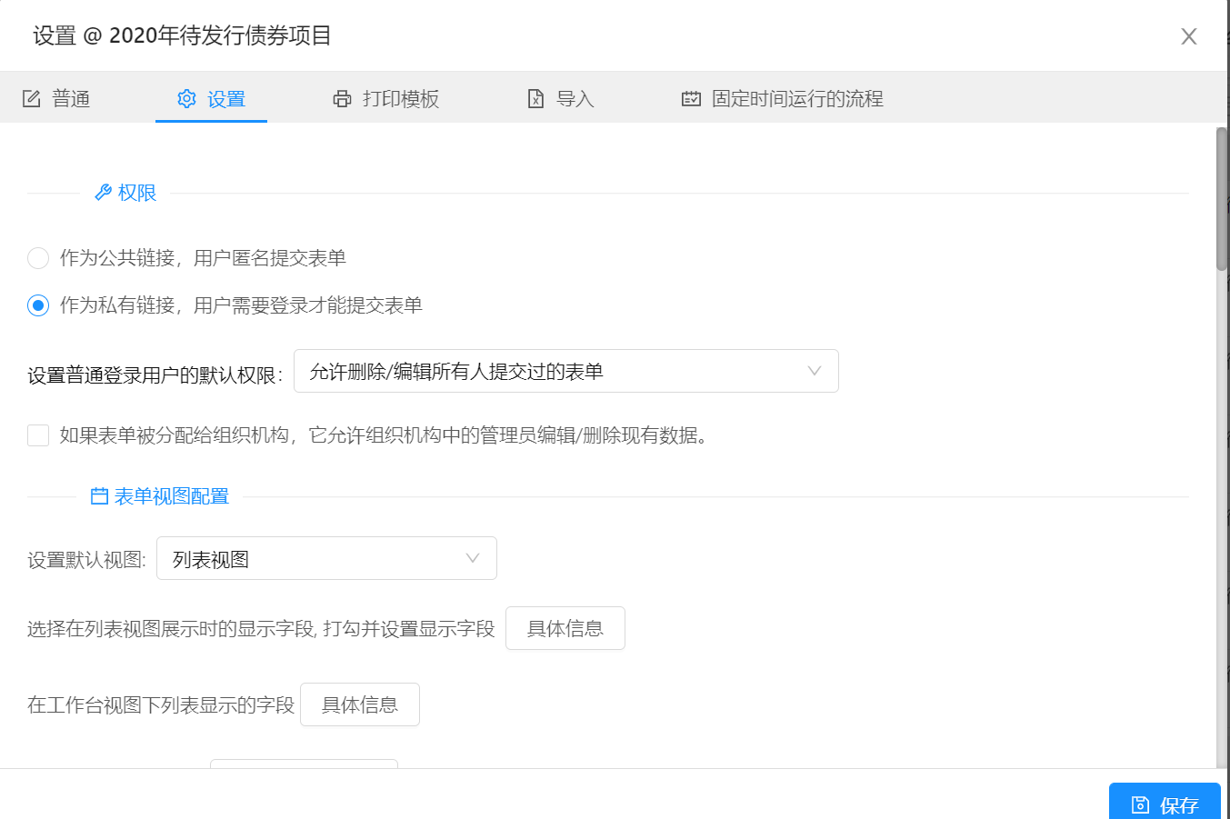
Task: Click 具体信息 button for workbench view fields
Action: point(360,704)
